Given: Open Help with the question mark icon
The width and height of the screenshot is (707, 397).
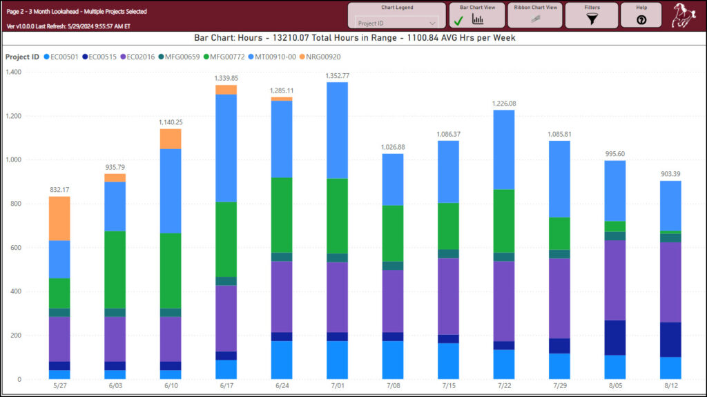Looking at the screenshot, I should coord(641,20).
